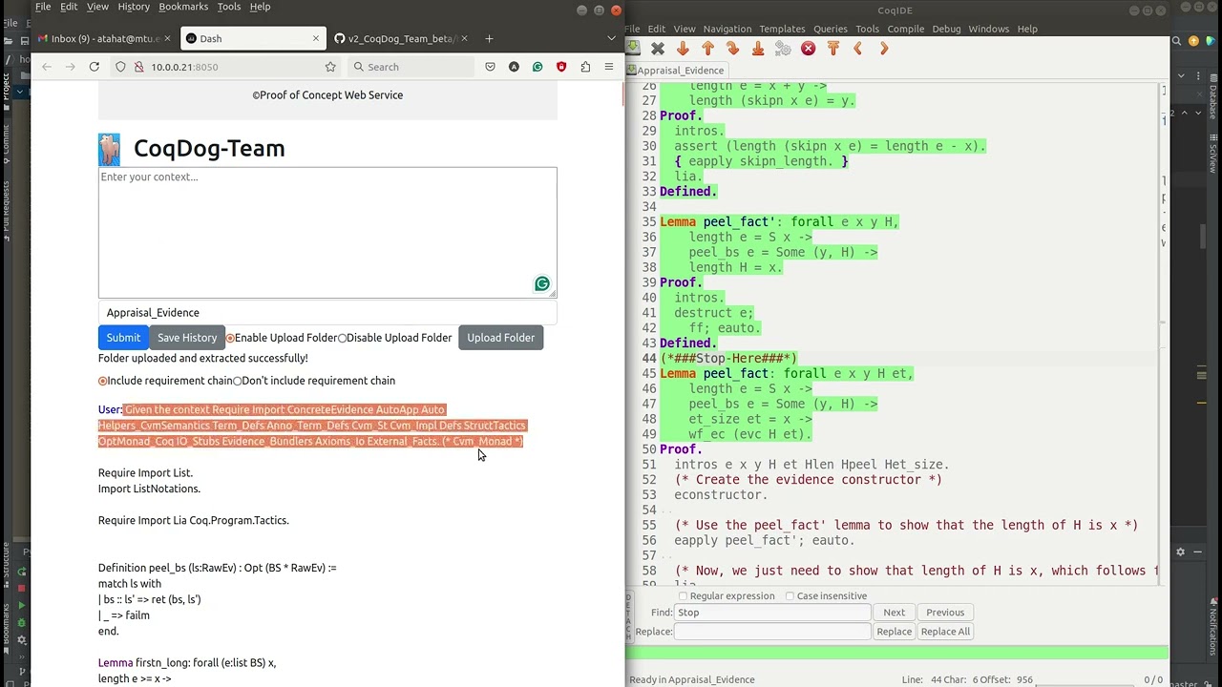Bookmark this page with star icon

[330, 67]
